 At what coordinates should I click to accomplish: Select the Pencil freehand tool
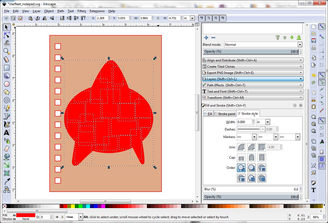(x=7, y=108)
